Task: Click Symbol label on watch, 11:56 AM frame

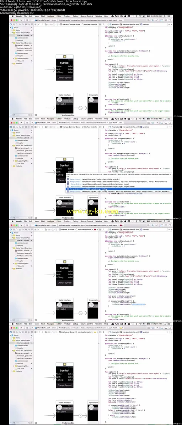Action: [65, 63]
